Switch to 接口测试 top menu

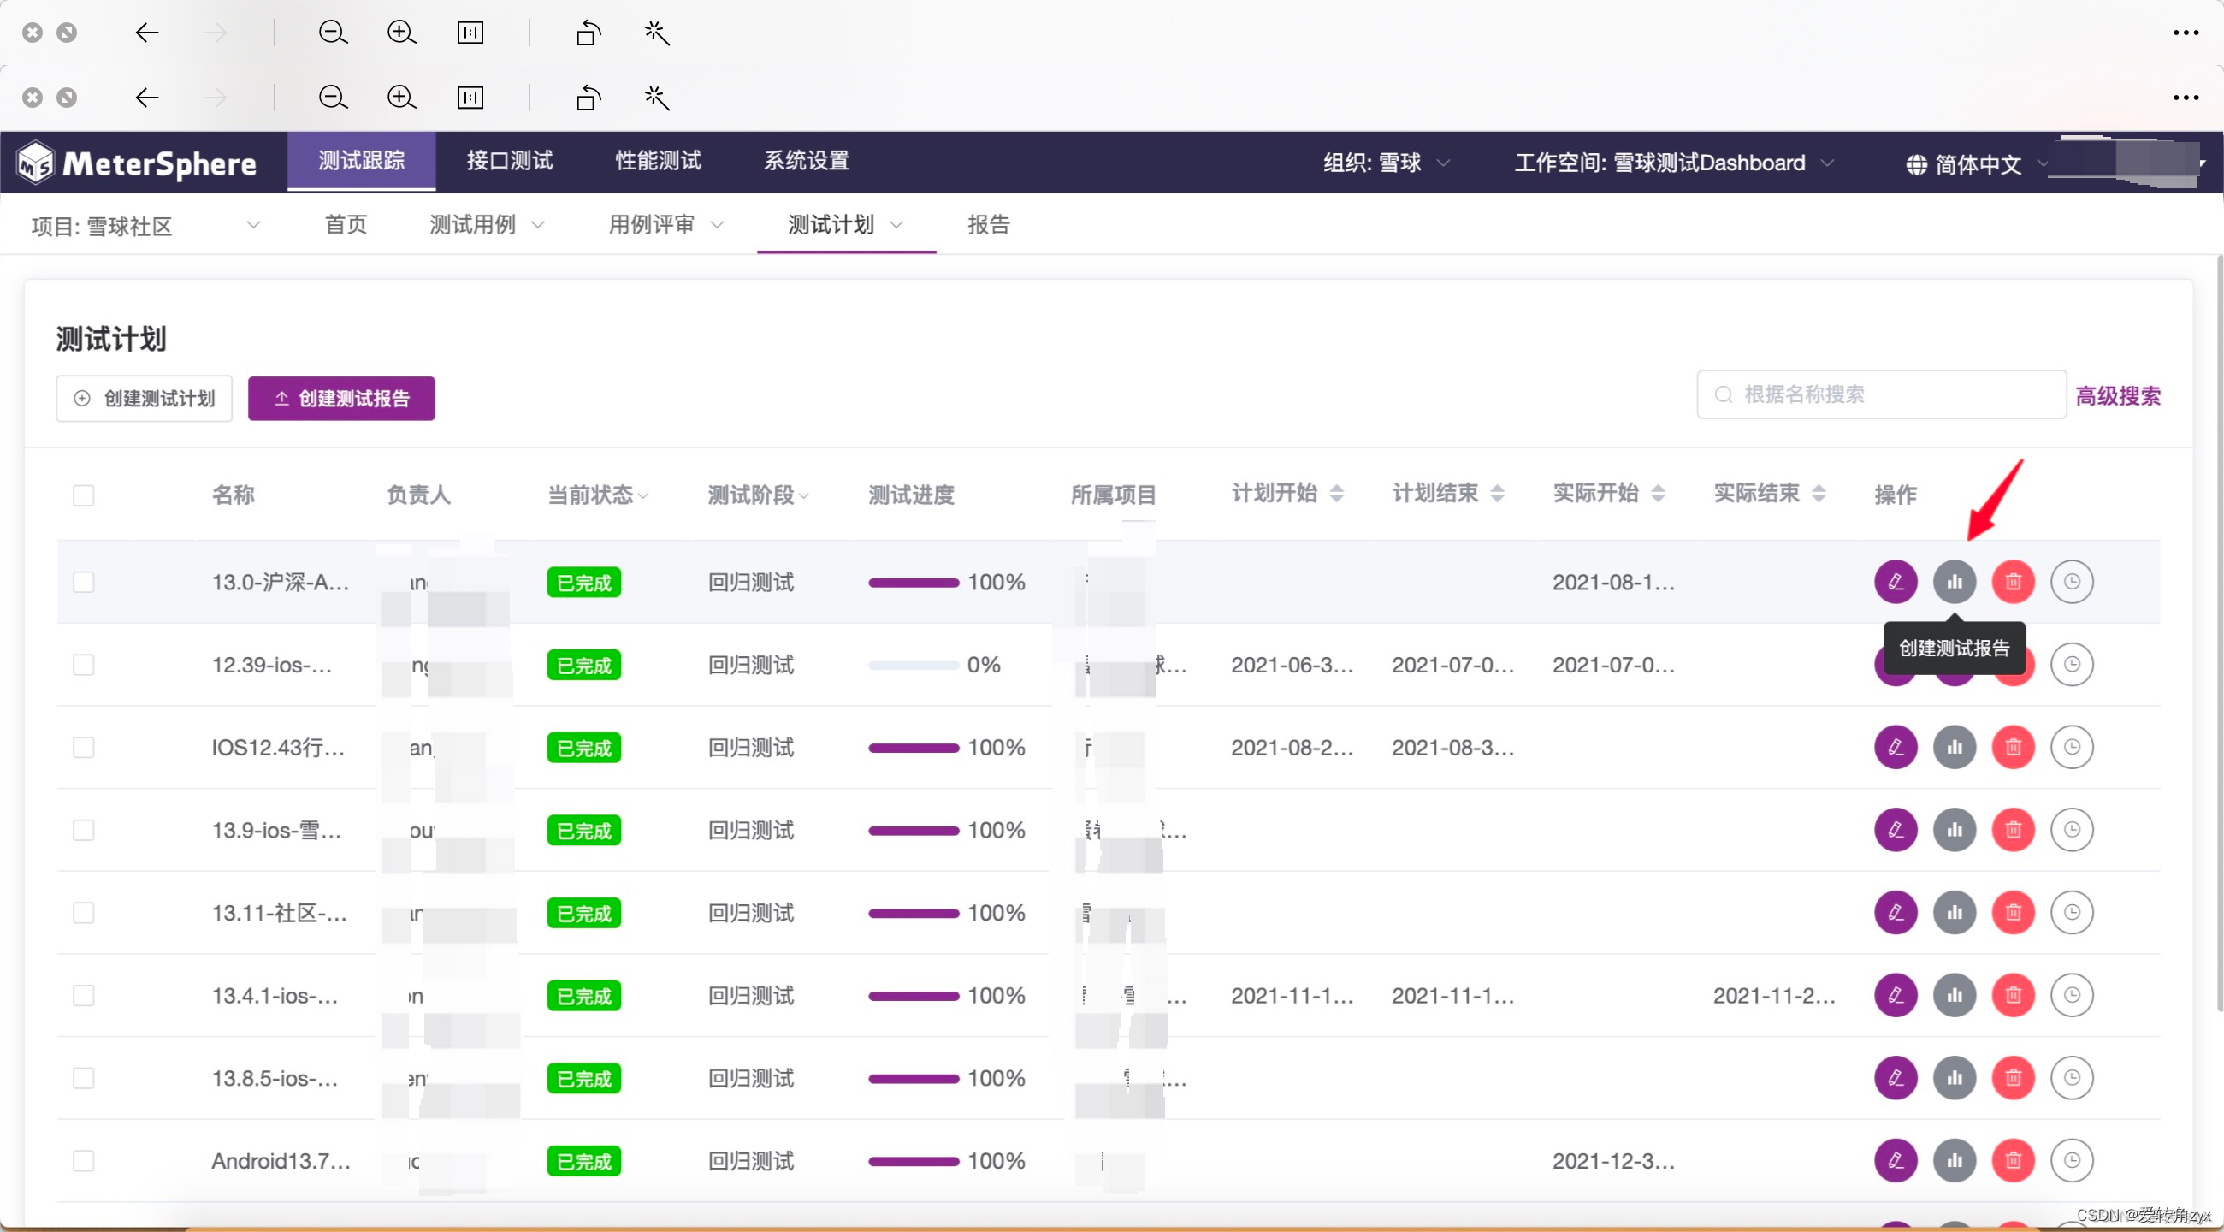(x=509, y=162)
